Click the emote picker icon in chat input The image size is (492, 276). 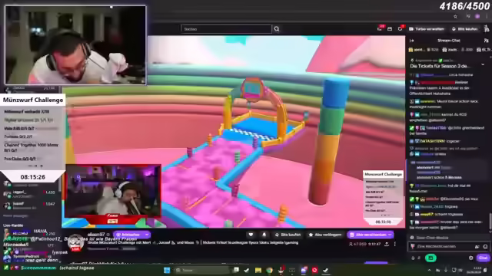[x=485, y=247]
